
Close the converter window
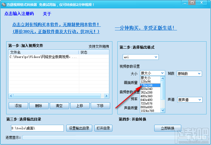(201, 3)
